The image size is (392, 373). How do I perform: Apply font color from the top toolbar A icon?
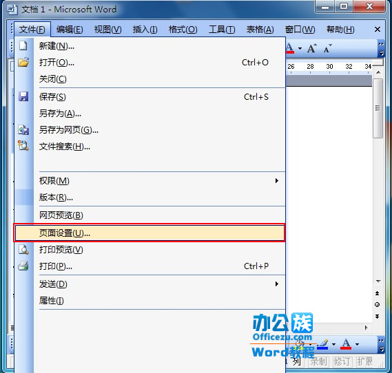click(x=290, y=48)
